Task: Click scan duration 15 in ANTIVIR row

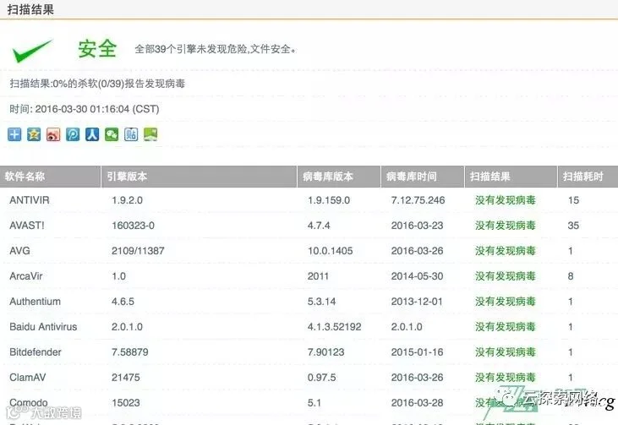Action: [x=573, y=200]
